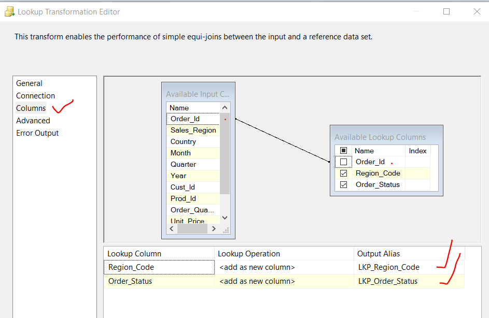Click the Lookup Transformation Editor title bar icon
Screen dimensions: 489x318
[9, 11]
